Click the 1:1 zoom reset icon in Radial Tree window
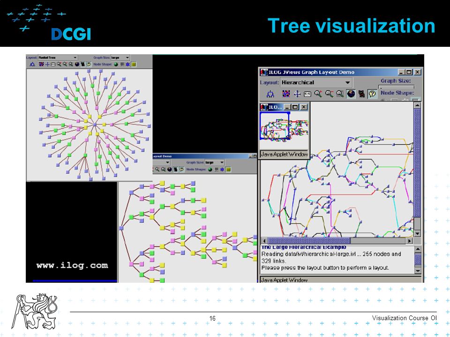The width and height of the screenshot is (450, 337). (53, 65)
